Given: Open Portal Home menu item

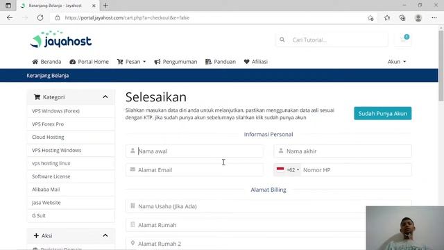Looking at the screenshot, I should 89,62.
